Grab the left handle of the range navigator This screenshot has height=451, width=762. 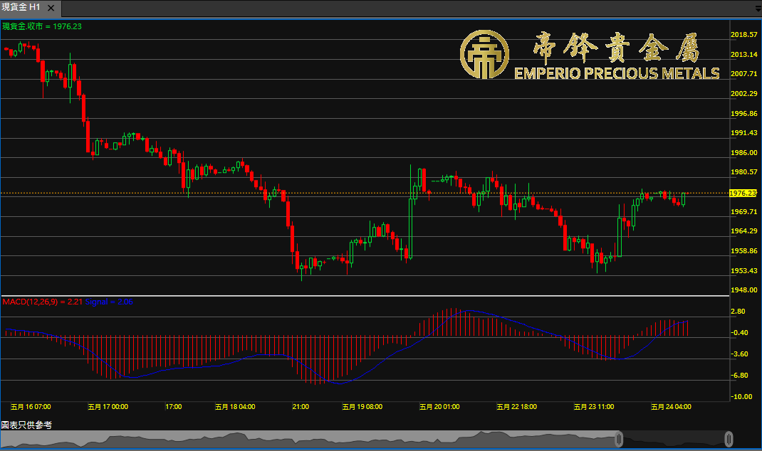[x=619, y=438]
